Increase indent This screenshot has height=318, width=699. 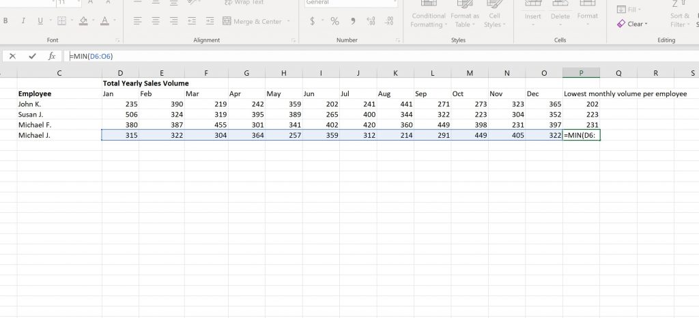(x=210, y=21)
